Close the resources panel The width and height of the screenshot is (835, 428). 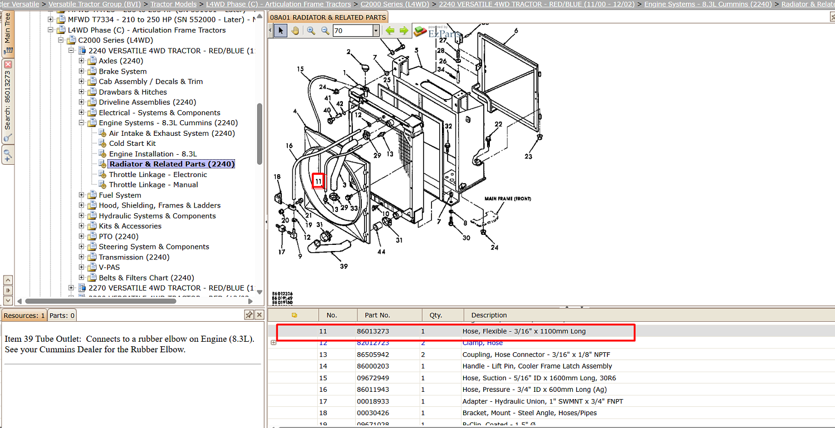(259, 315)
